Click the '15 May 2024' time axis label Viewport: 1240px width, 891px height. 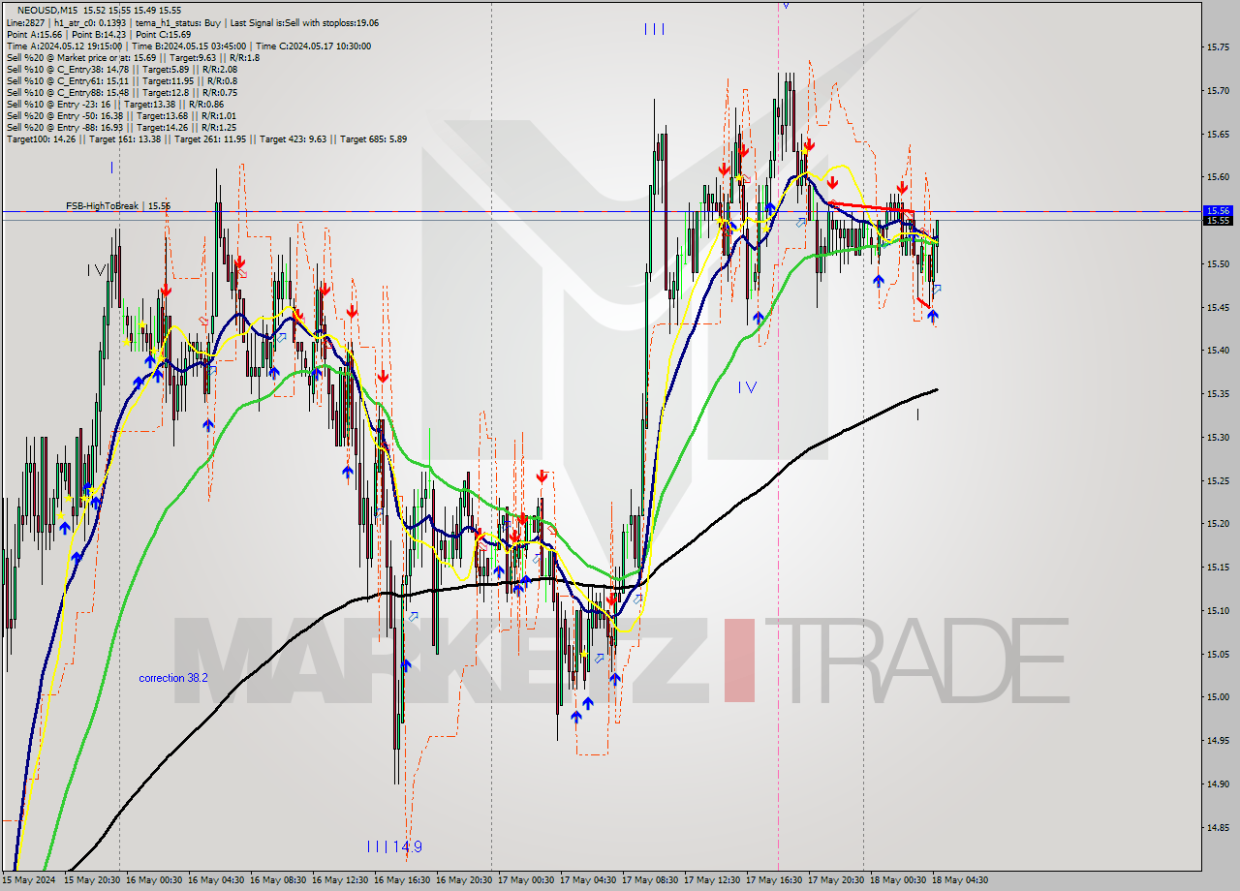(x=27, y=880)
